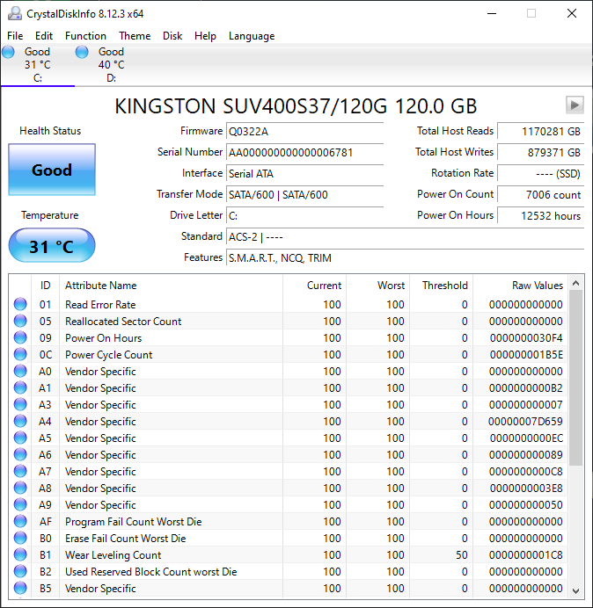Viewport: 593px width, 608px height.
Task: Click the Features field S.M.A.R.T., NCQ, TRIM
Action: pyautogui.click(x=405, y=257)
